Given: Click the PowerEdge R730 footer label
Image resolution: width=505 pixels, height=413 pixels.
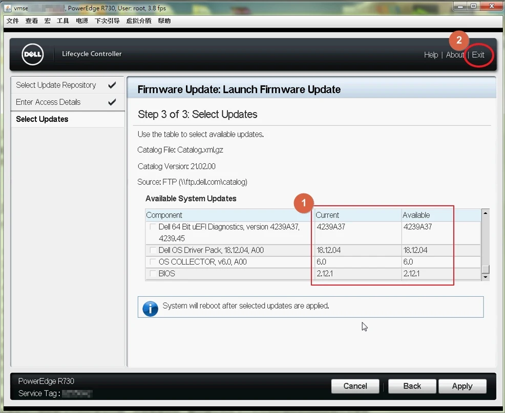Looking at the screenshot, I should click(x=46, y=381).
